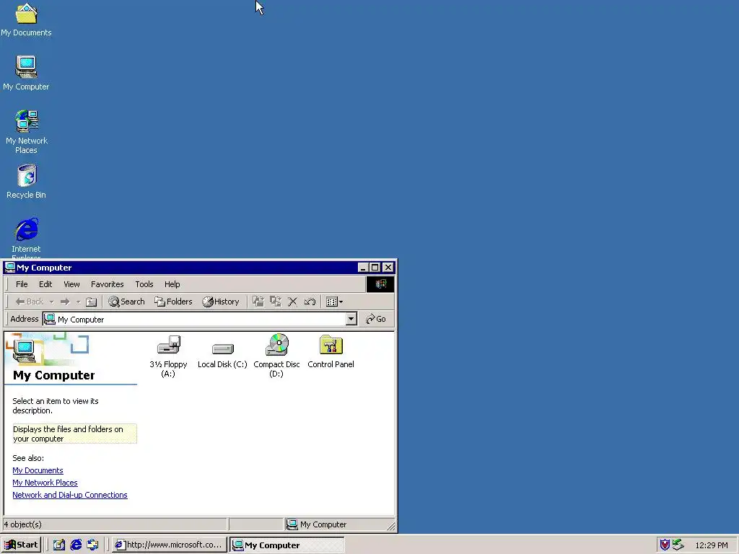Click the My Computer taskbar button

287,545
